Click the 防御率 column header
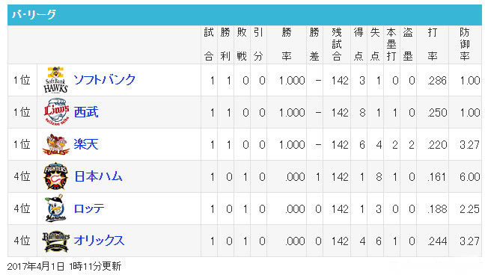485x275 pixels. tap(465, 45)
